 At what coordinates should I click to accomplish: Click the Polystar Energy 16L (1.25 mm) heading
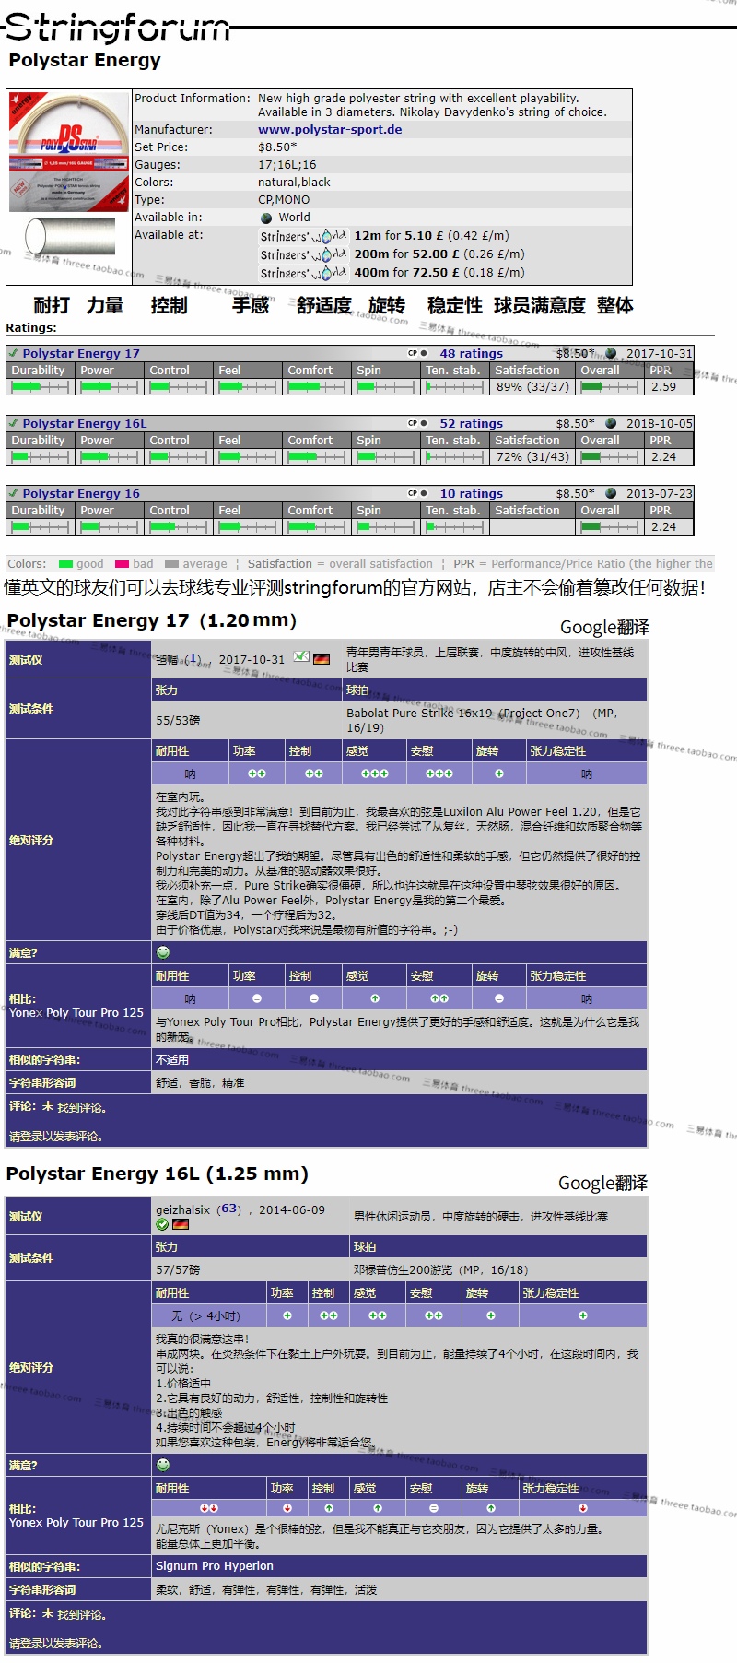158,1174
